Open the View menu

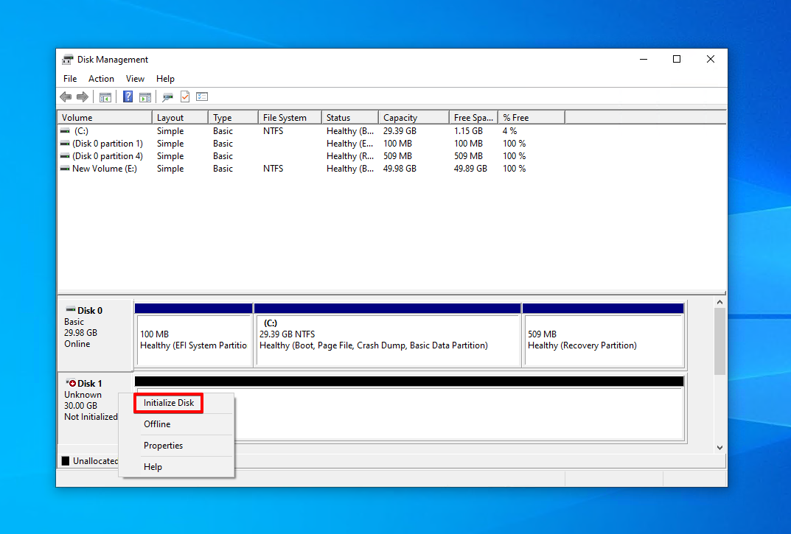coord(135,79)
